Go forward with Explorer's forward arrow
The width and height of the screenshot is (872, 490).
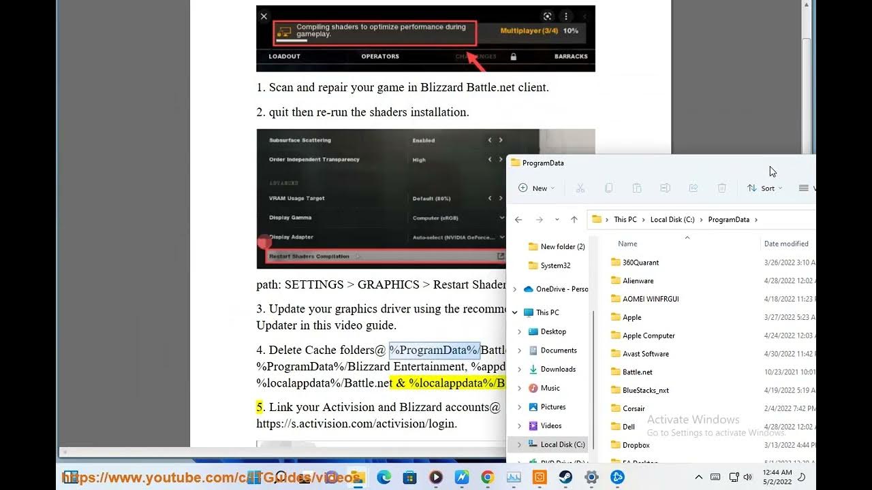(539, 220)
